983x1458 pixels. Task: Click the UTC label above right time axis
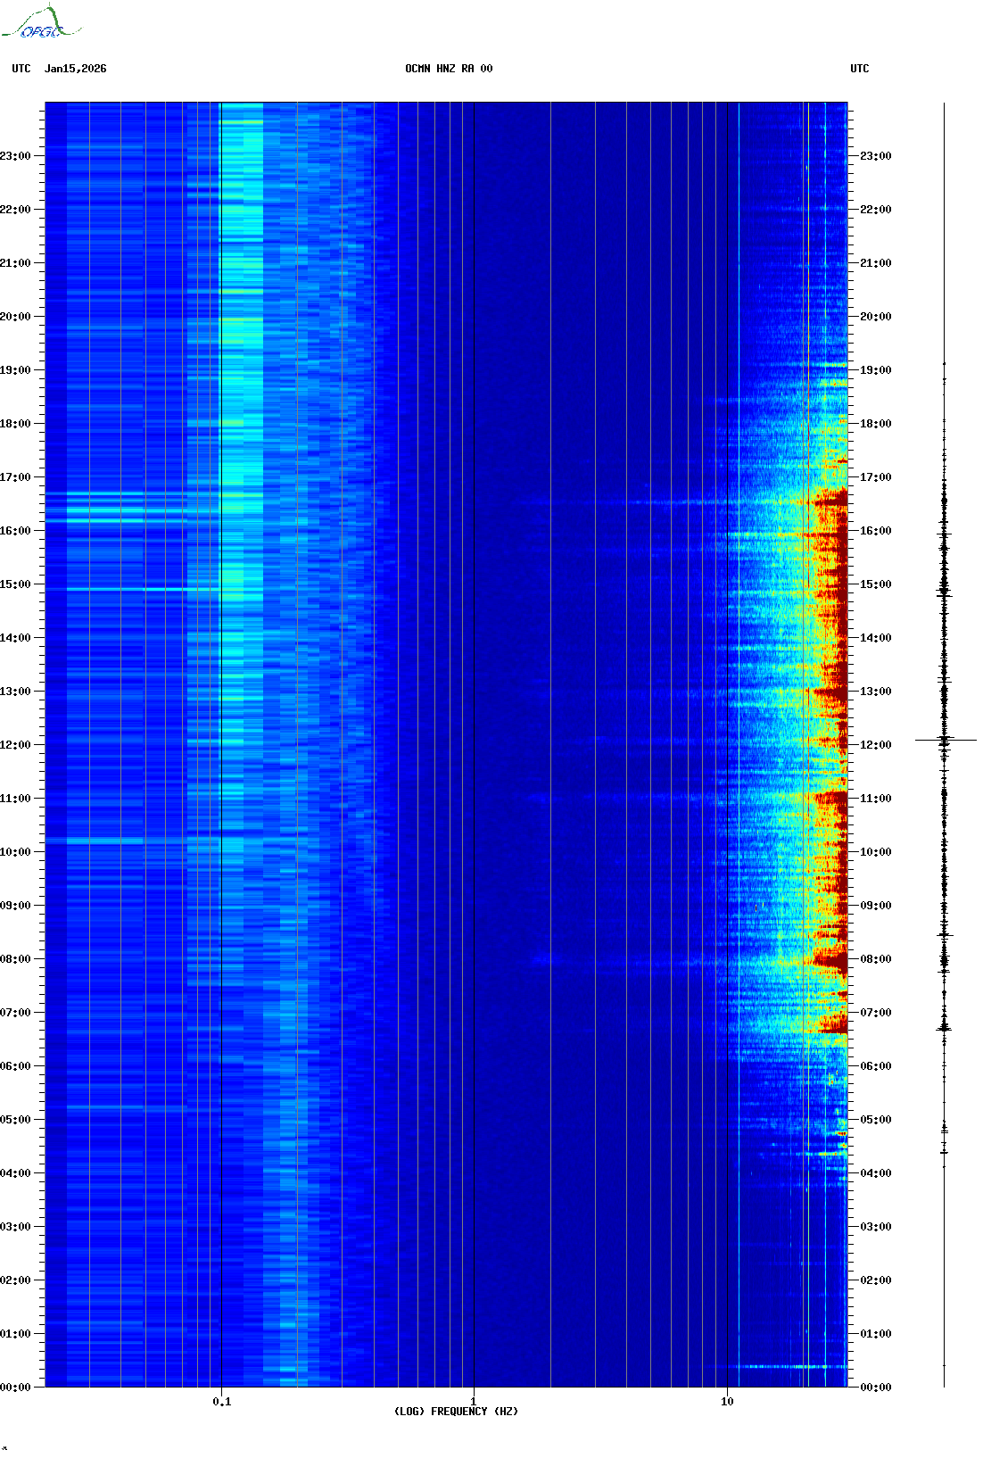tap(859, 69)
